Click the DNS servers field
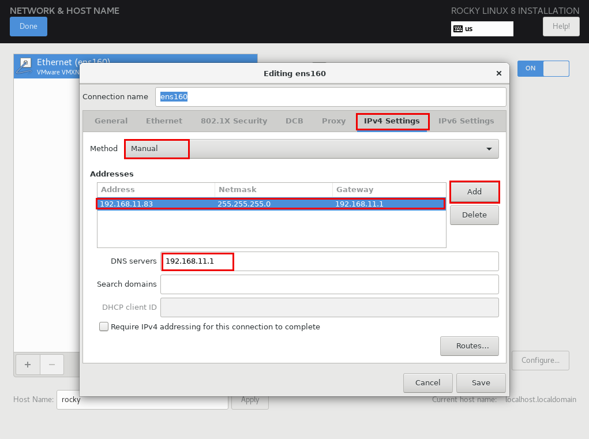 coord(330,261)
